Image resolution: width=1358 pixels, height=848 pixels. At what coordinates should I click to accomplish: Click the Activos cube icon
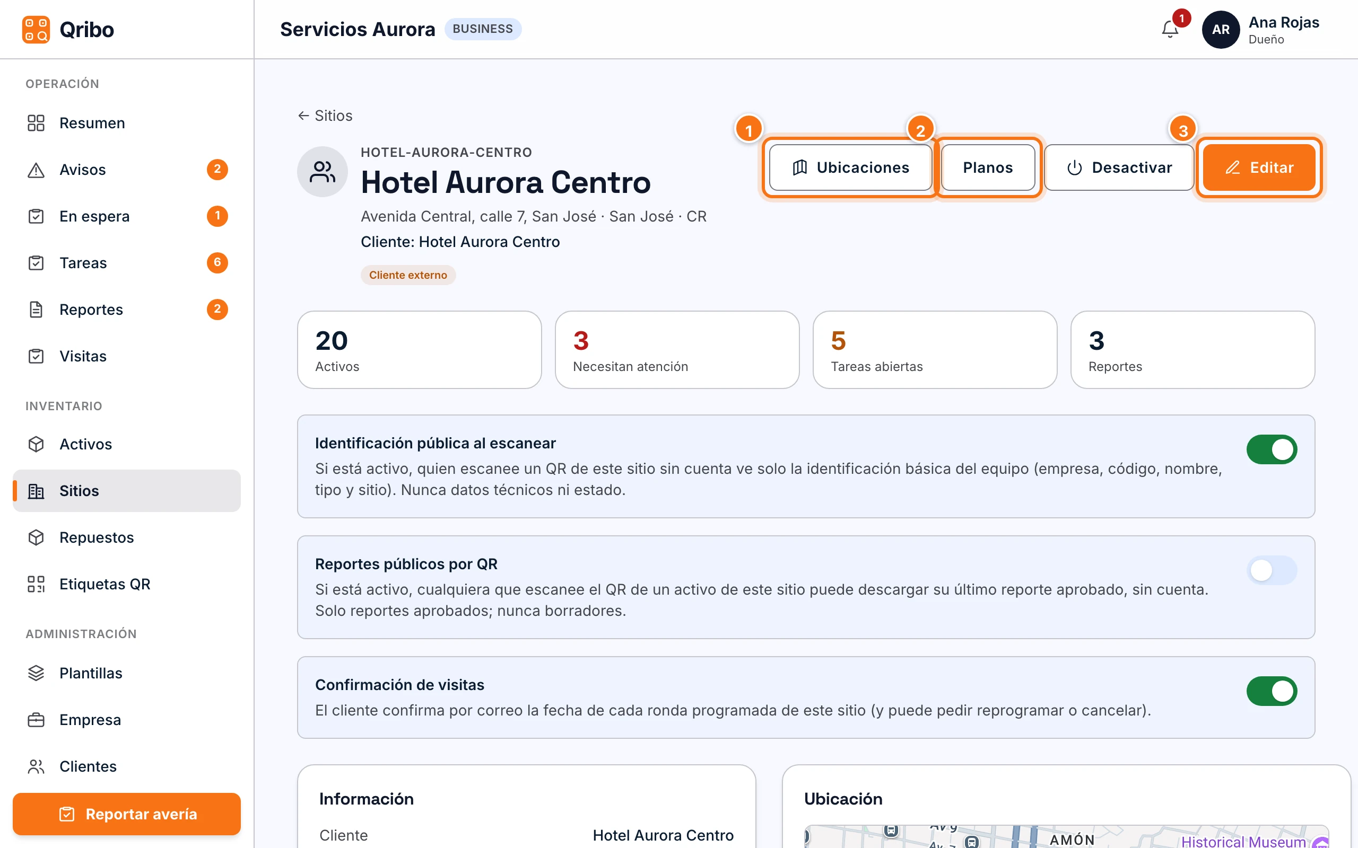pyautogui.click(x=36, y=444)
